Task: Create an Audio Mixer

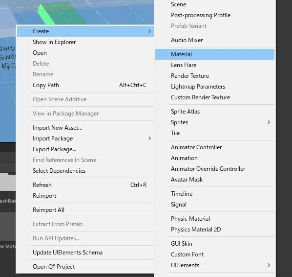Action: pyautogui.click(x=215, y=40)
